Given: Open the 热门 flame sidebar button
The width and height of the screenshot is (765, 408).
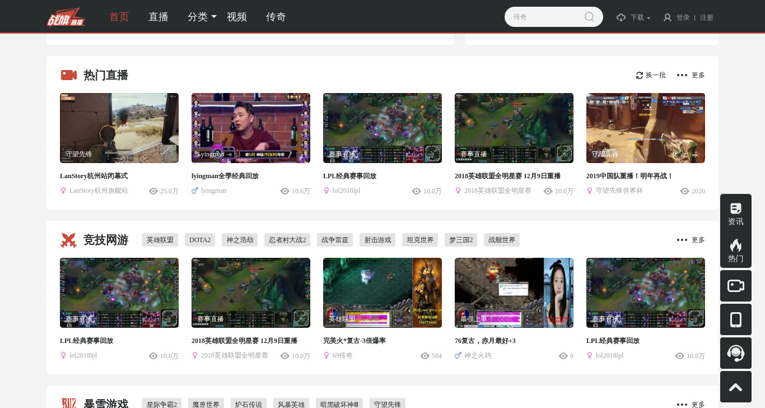Looking at the screenshot, I should pos(736,249).
